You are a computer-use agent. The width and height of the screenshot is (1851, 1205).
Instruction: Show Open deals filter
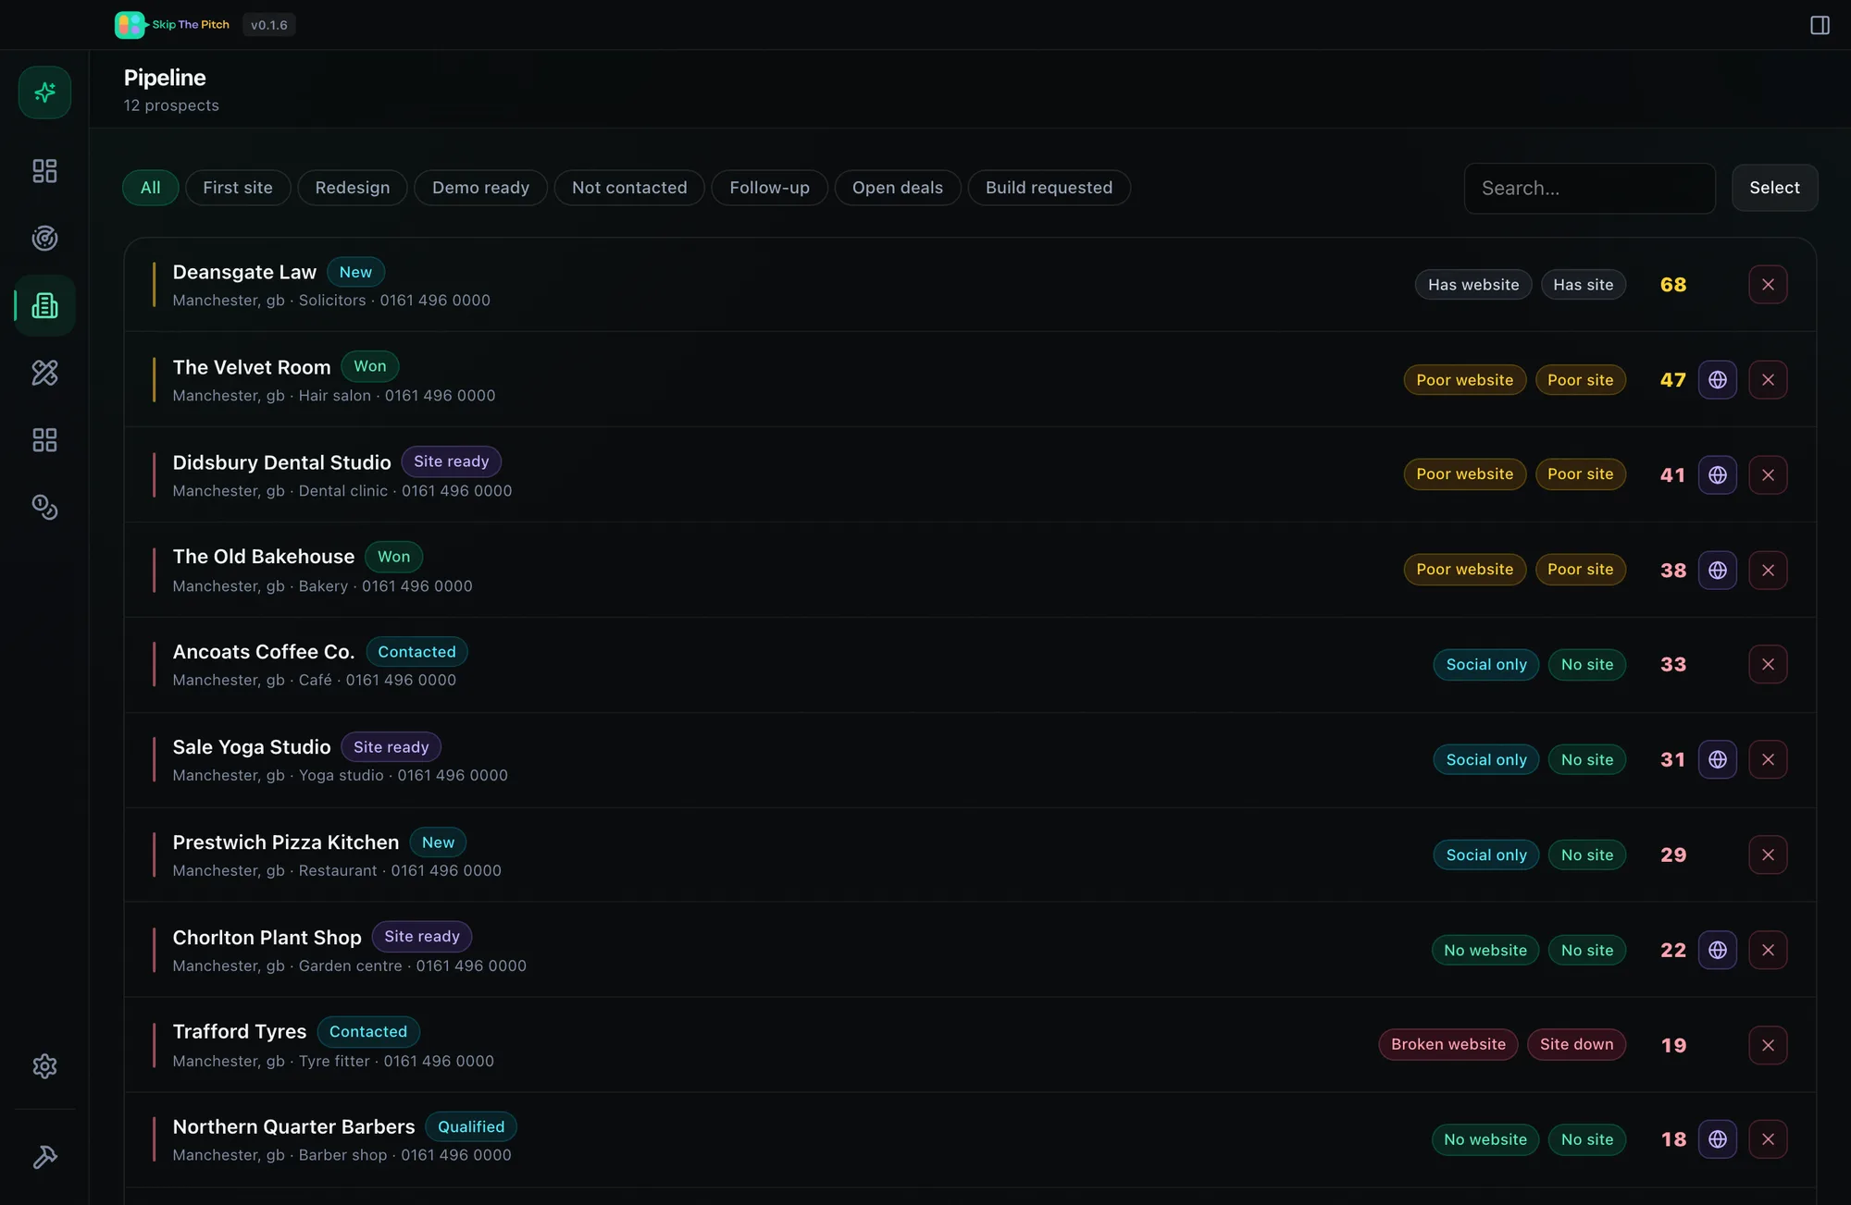click(x=898, y=188)
